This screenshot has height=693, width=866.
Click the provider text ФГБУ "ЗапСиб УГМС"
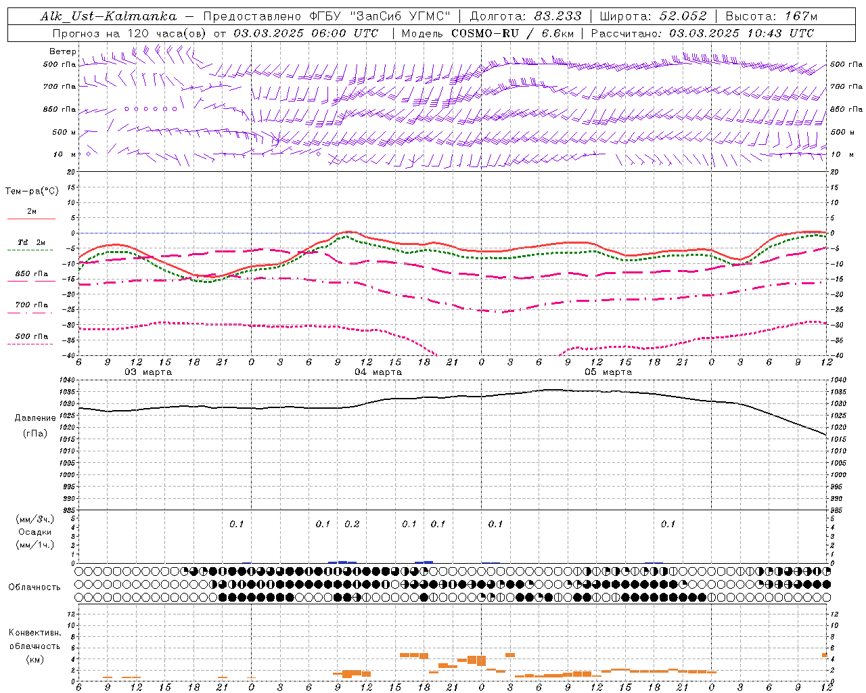[x=380, y=16]
